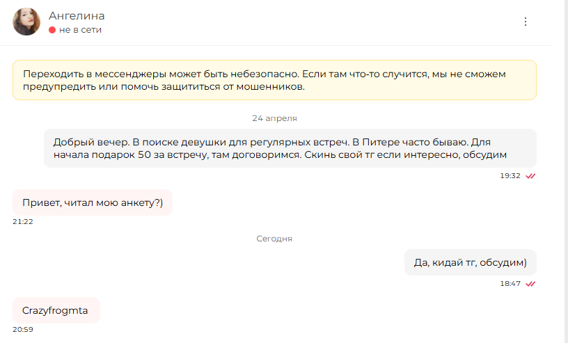Select the message 'Да, кидай тг, обсудим)'
Screen dimensions: 568x343
tap(470, 262)
